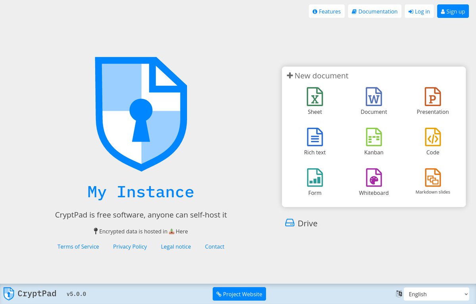Viewport: 476px width, 304px height.
Task: Start a new Kanban board
Action: click(374, 142)
